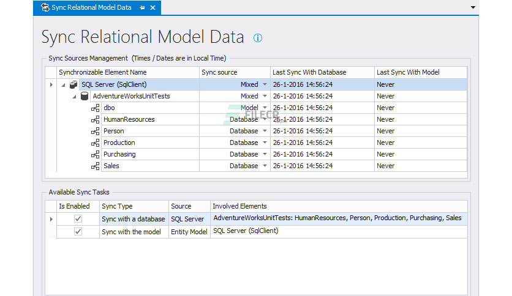Click the Source column header in tasks

click(189, 206)
